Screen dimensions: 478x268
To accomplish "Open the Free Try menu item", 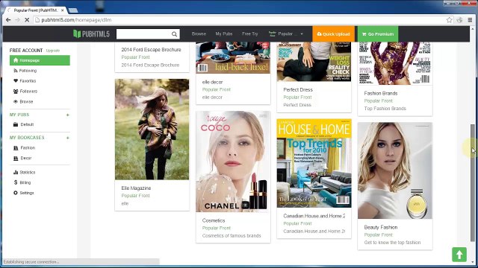I will [x=249, y=33].
